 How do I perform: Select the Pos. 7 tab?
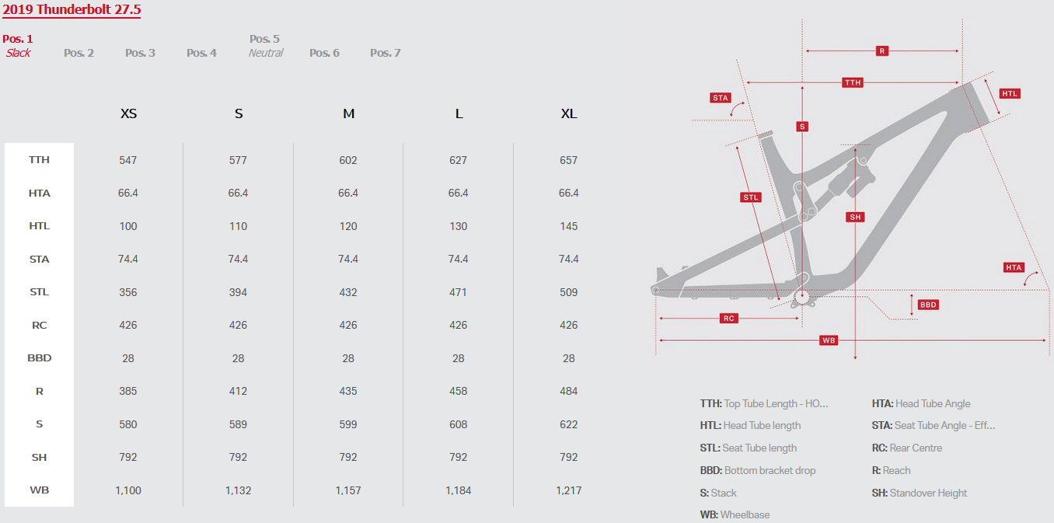coord(386,53)
